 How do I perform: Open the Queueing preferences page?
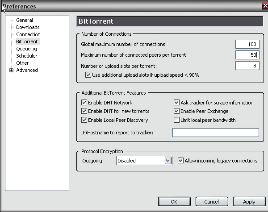tap(26, 49)
